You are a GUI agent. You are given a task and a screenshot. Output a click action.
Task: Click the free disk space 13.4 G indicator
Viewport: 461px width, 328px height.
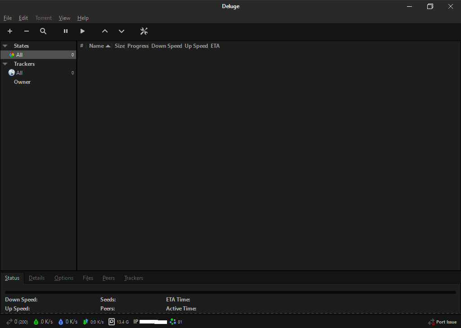pyautogui.click(x=118, y=322)
